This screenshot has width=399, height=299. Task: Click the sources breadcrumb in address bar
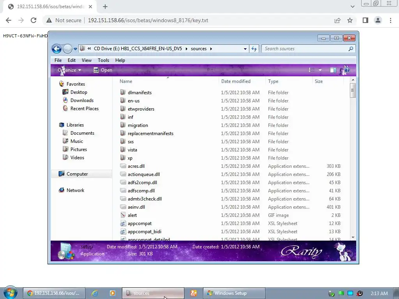[198, 49]
